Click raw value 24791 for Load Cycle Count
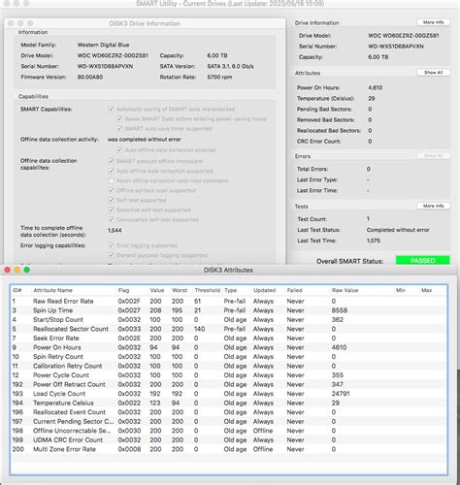The image size is (460, 485). pyautogui.click(x=341, y=394)
